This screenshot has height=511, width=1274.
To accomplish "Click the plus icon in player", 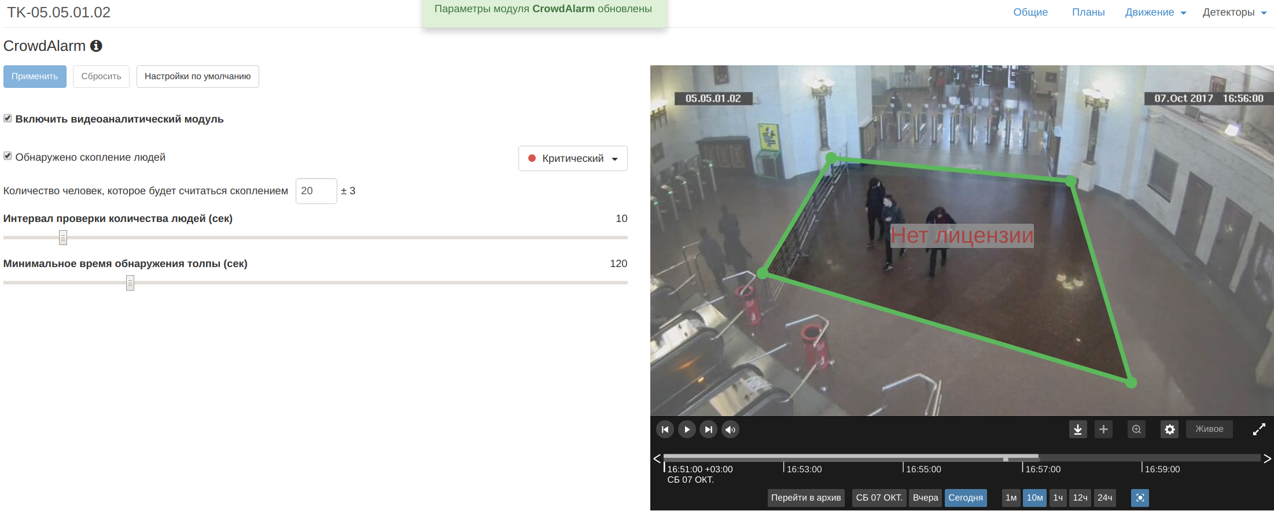I will click(1103, 429).
